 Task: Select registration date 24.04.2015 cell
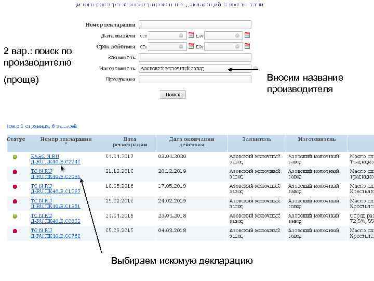(119, 216)
